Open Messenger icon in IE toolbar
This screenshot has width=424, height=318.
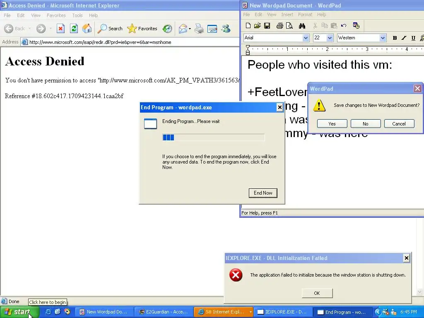tap(226, 29)
